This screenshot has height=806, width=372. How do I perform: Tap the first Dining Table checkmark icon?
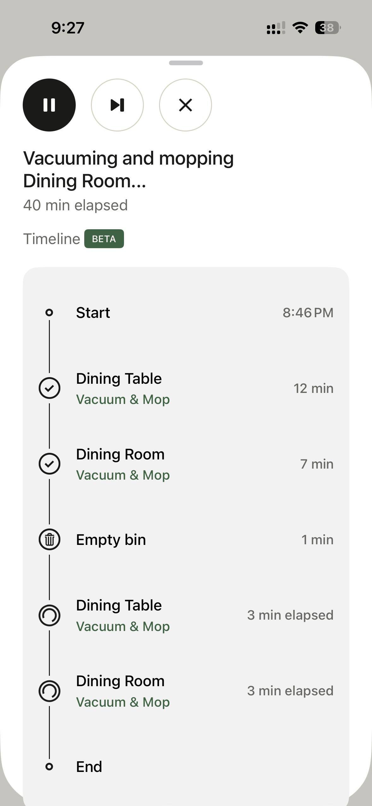(50, 388)
